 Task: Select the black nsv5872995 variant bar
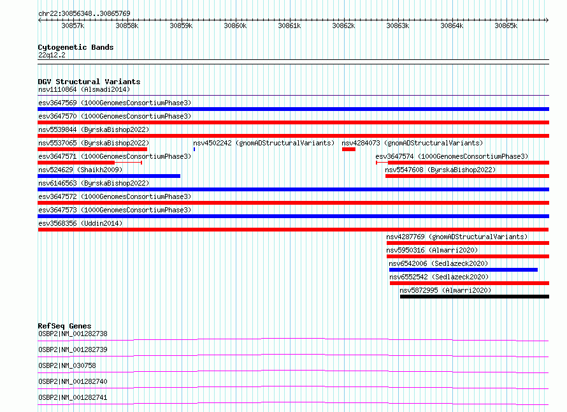tap(475, 297)
